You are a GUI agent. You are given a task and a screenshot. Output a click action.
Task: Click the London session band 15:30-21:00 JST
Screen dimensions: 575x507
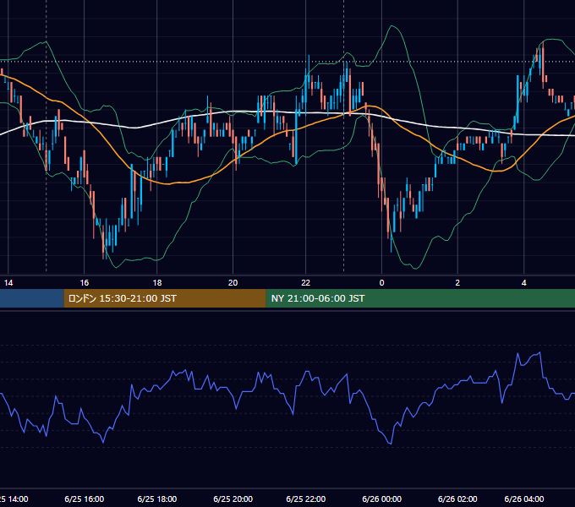tap(165, 298)
